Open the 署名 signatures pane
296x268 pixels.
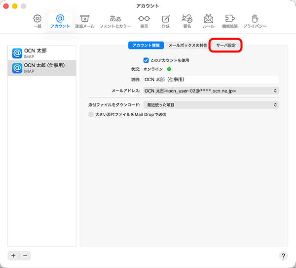pyautogui.click(x=187, y=21)
